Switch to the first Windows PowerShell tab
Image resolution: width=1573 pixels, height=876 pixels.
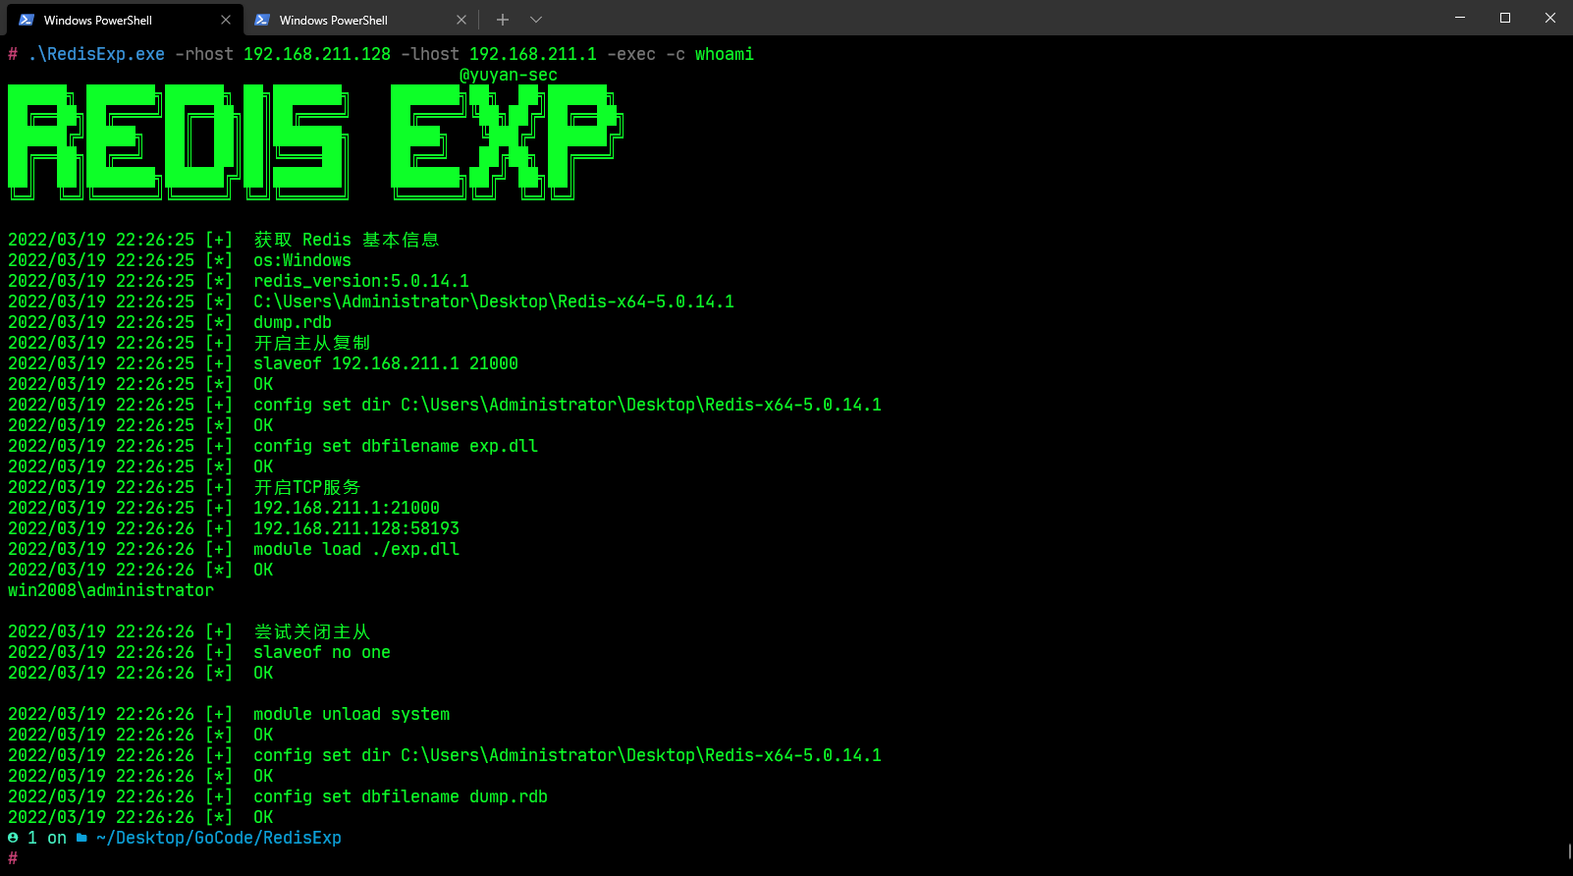(123, 20)
